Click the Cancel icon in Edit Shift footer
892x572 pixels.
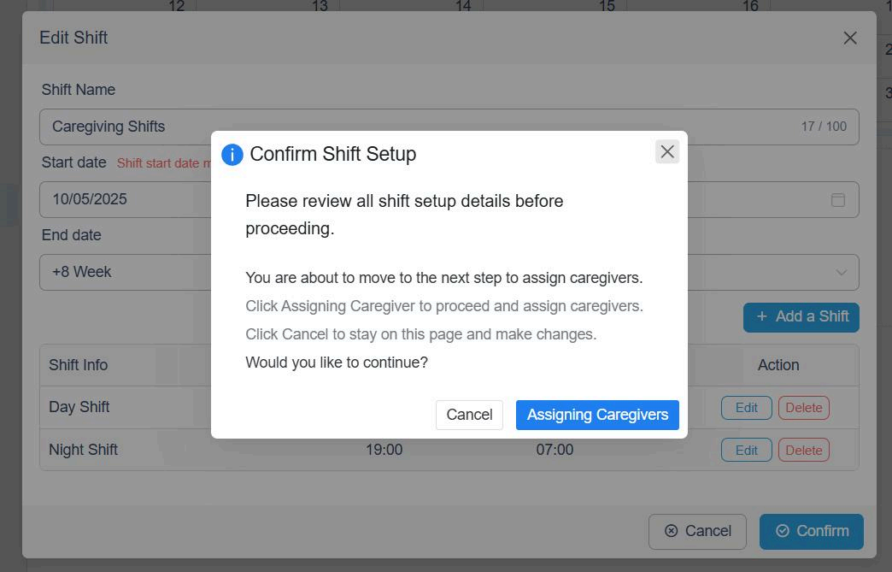click(x=672, y=531)
